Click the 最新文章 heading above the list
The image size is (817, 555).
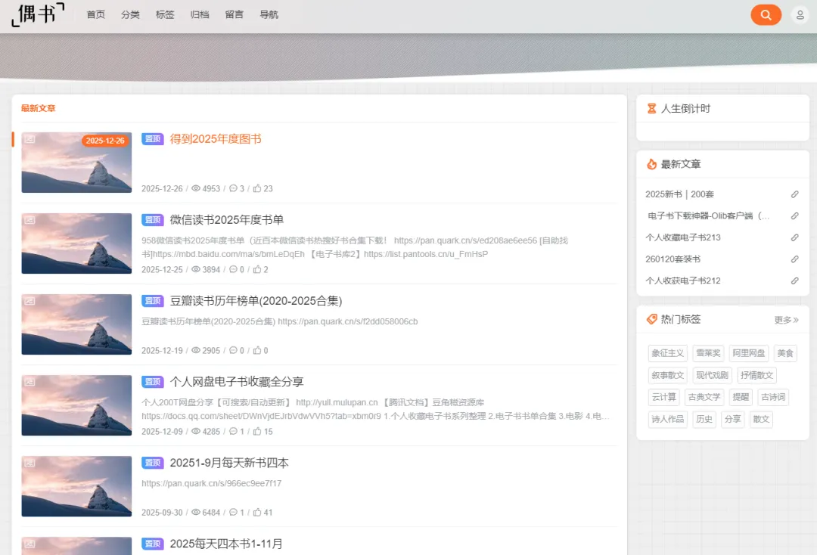pos(38,108)
